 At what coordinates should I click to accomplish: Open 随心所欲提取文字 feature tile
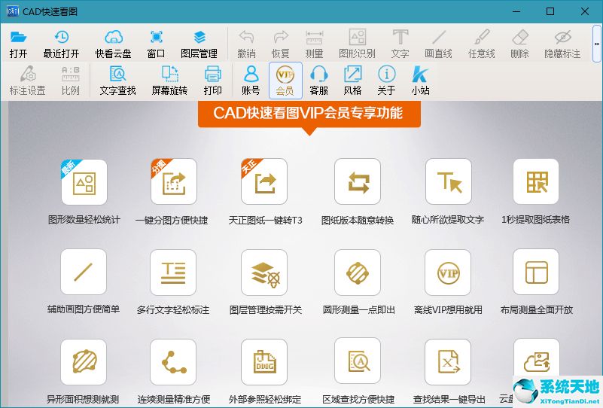pos(449,181)
